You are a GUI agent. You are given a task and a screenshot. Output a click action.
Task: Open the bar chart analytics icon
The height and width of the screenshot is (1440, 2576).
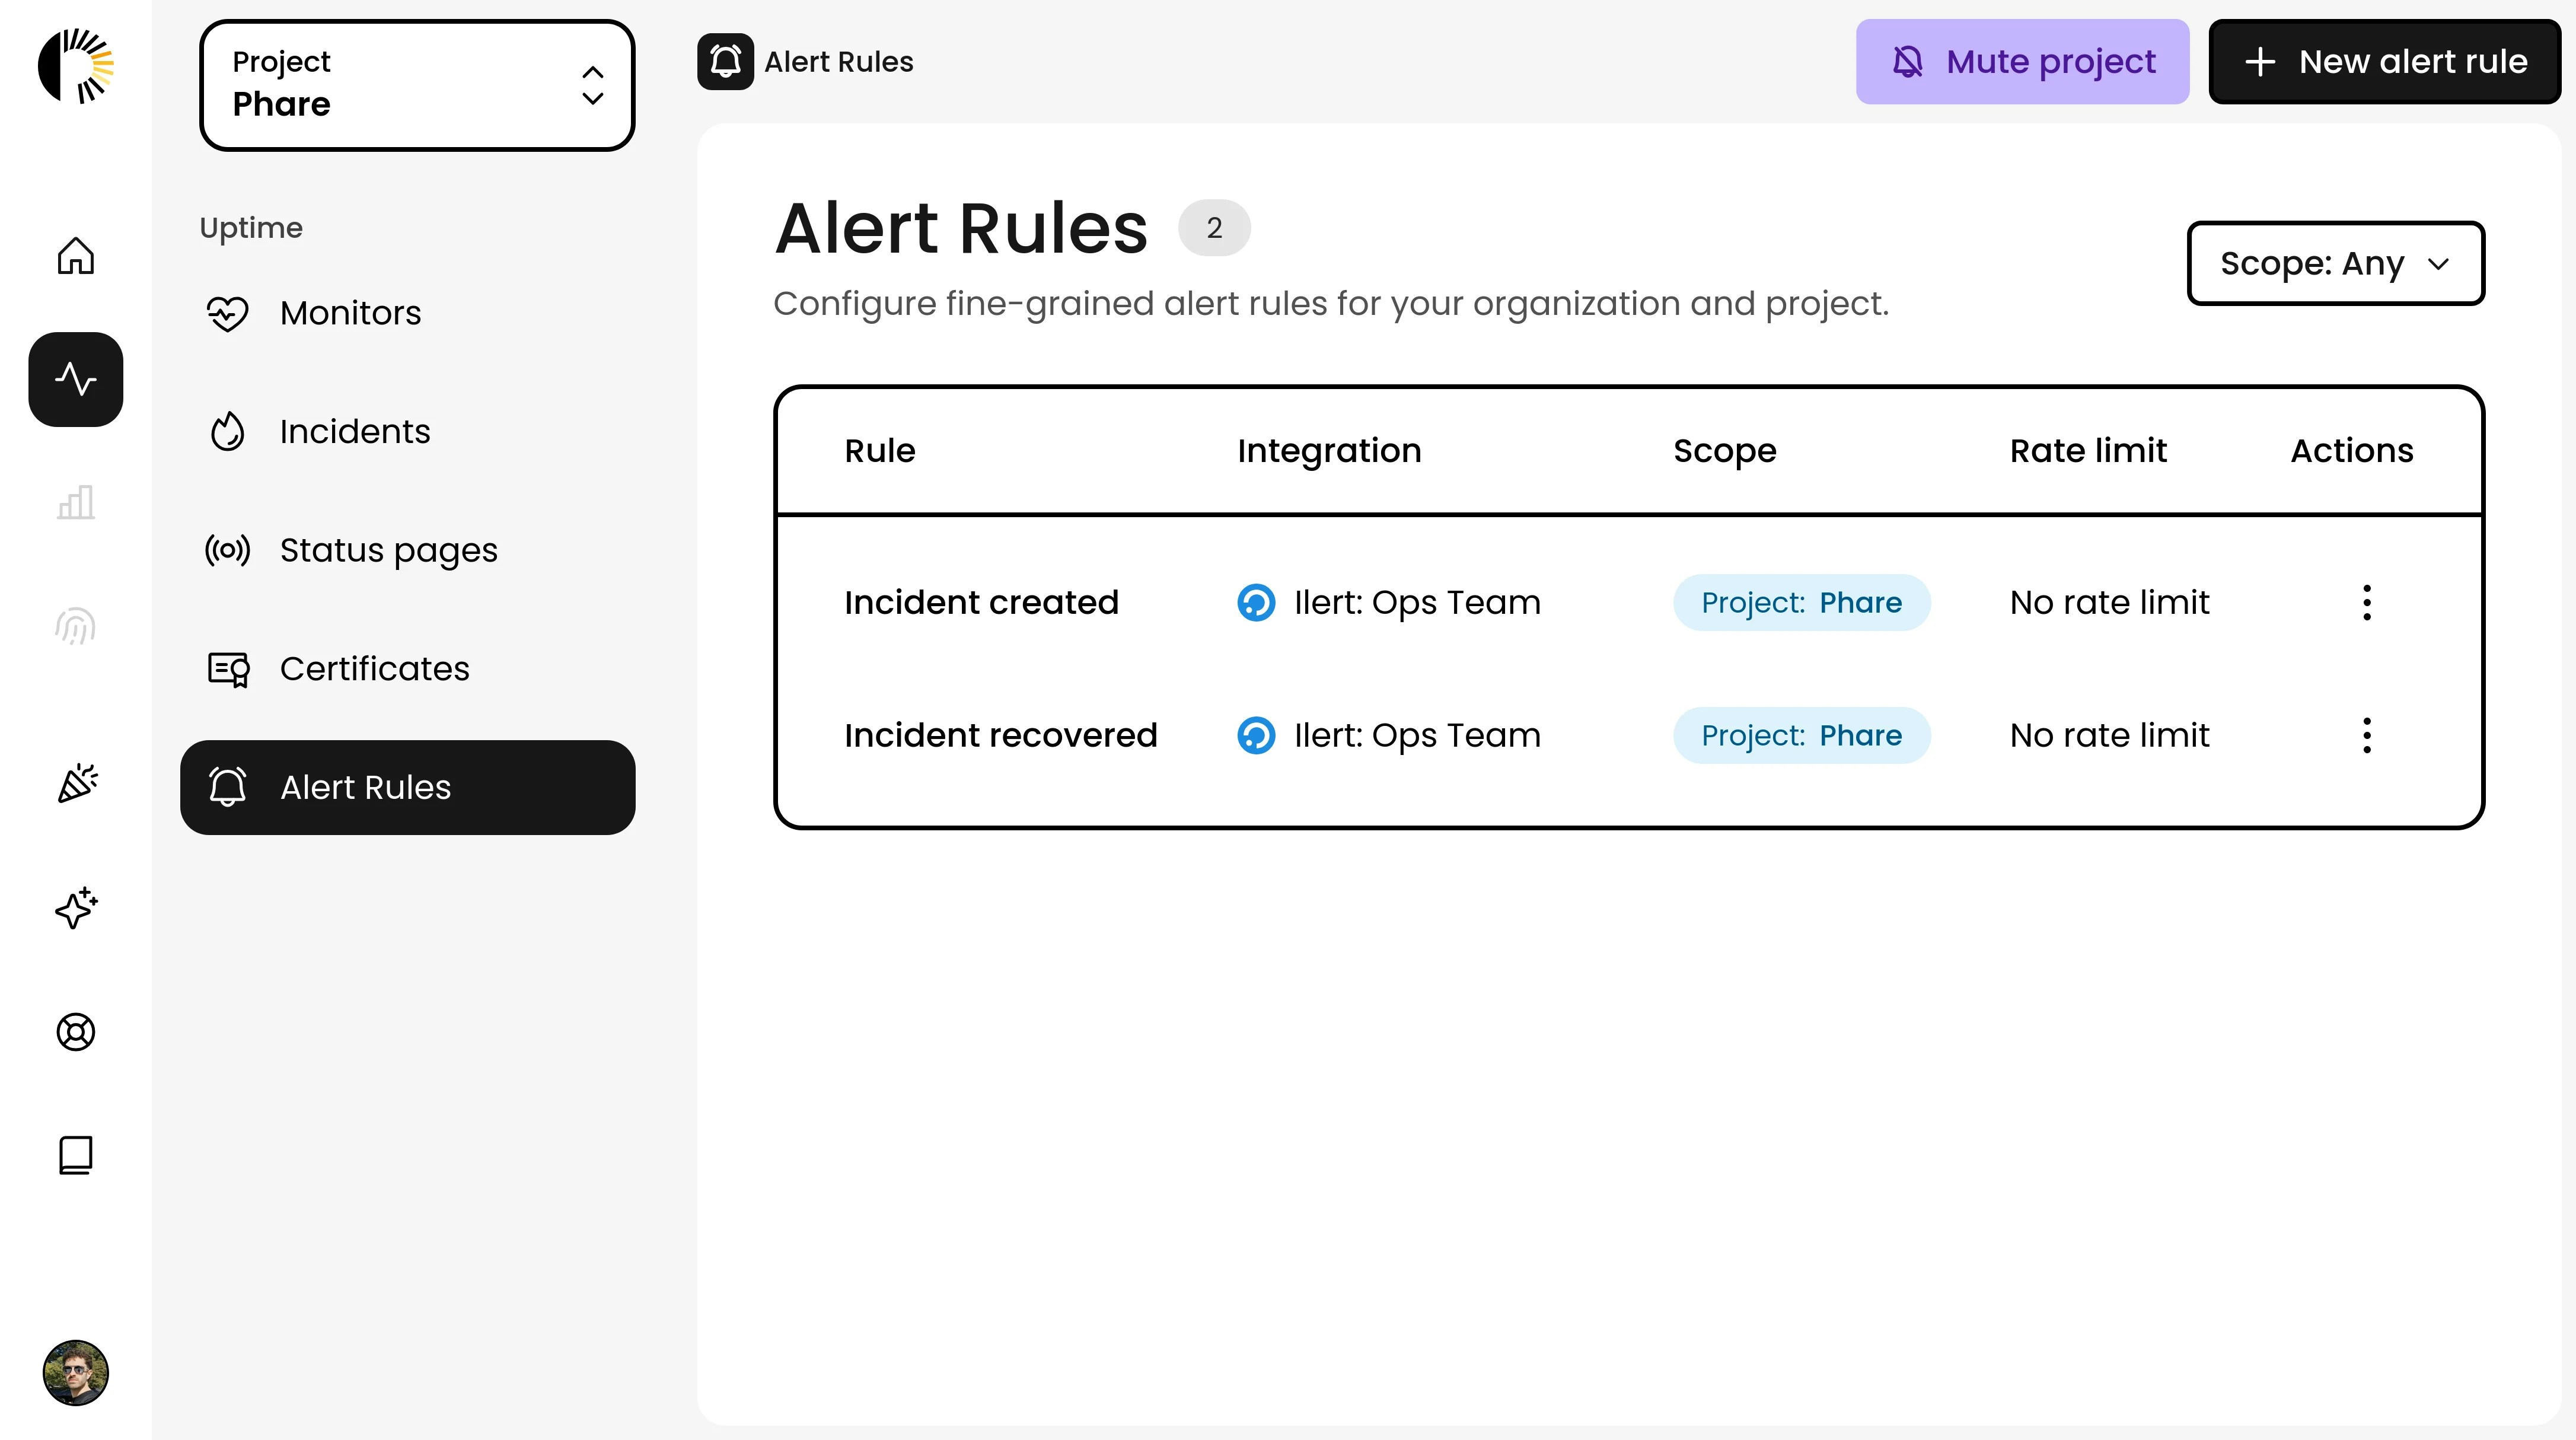click(x=76, y=503)
